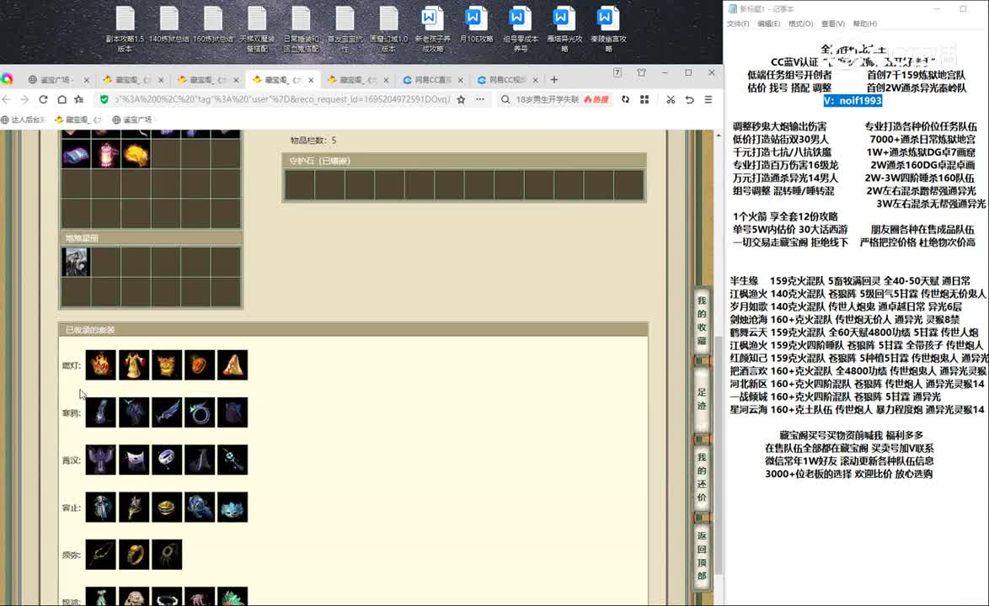Screen dimensions: 989x606
Task: Open the favorites star list icon
Action: point(79,99)
